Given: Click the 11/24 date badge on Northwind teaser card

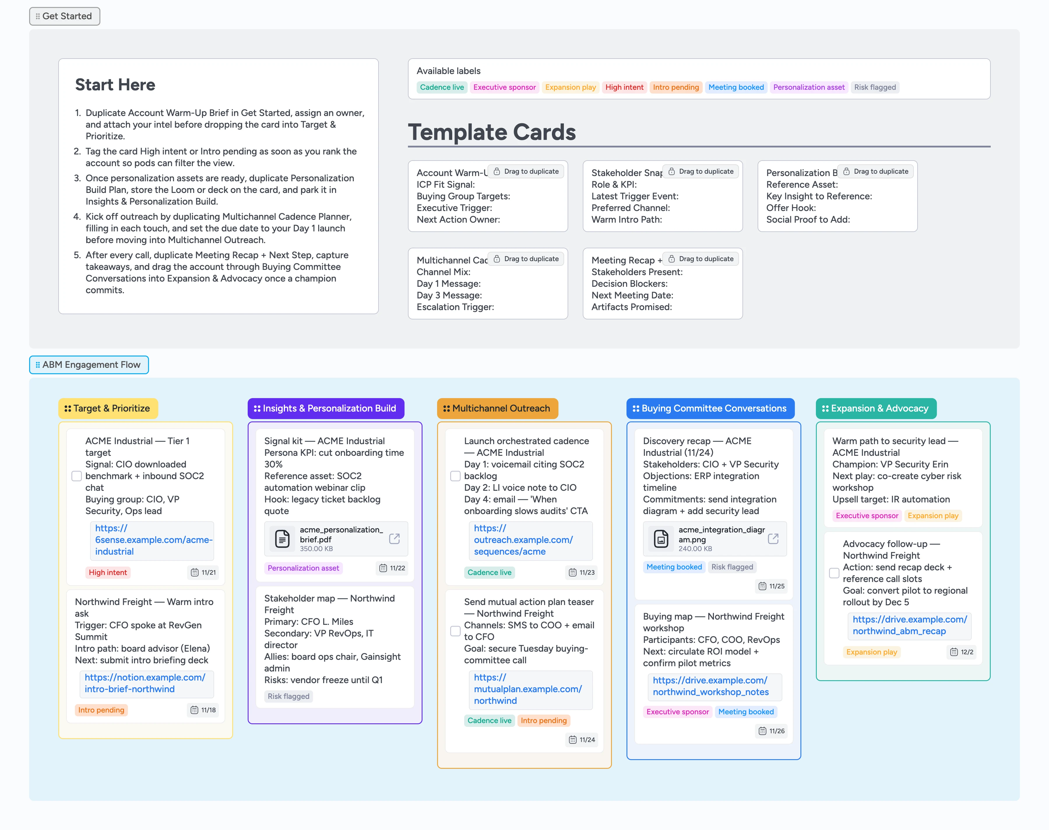Looking at the screenshot, I should (582, 740).
